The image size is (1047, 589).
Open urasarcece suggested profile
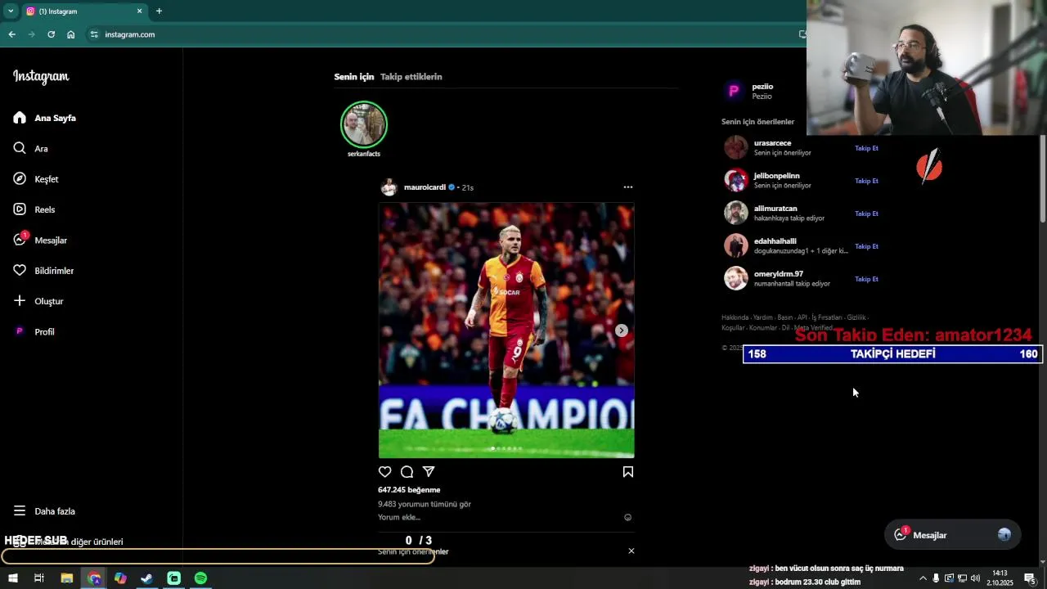tap(772, 143)
